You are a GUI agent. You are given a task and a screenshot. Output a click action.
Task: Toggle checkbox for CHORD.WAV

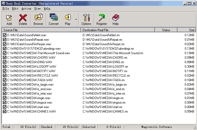tap(5, 58)
